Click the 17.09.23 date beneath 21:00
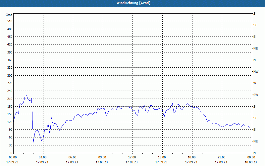The width and height of the screenshot is (265, 166). 221,162
